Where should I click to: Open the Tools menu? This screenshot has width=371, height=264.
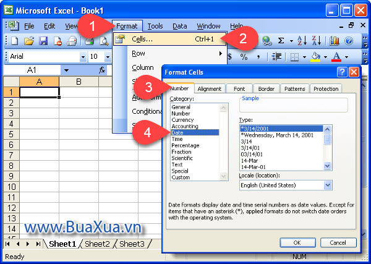coord(155,26)
